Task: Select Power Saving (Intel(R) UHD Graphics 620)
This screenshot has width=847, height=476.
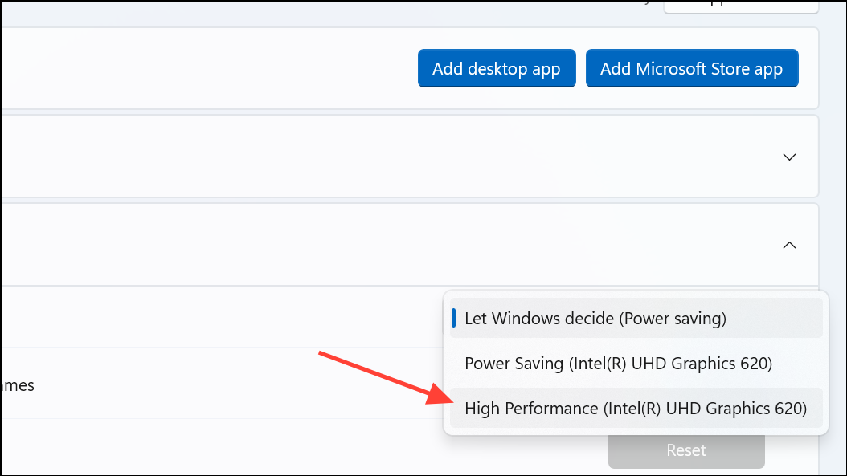Action: [x=636, y=363]
